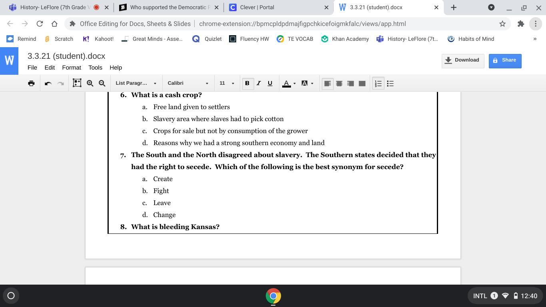
Task: Open the Remind bookmark
Action: click(22, 39)
